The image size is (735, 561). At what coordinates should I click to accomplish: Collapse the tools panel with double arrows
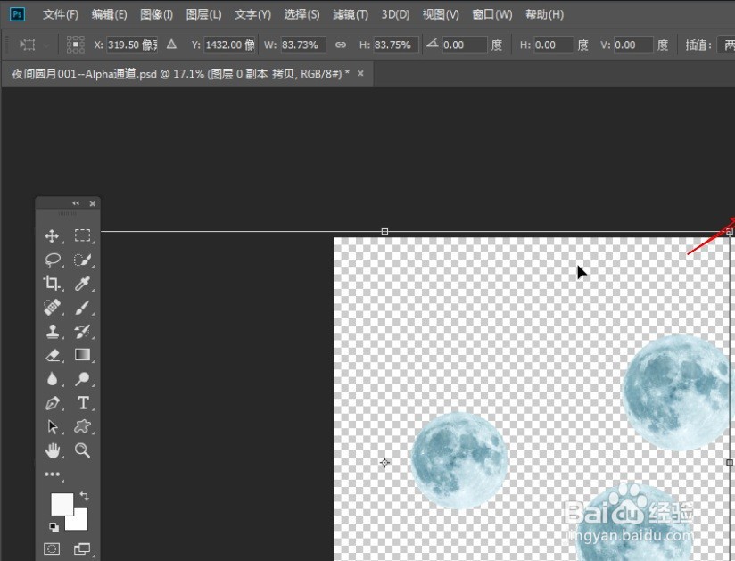tap(76, 203)
